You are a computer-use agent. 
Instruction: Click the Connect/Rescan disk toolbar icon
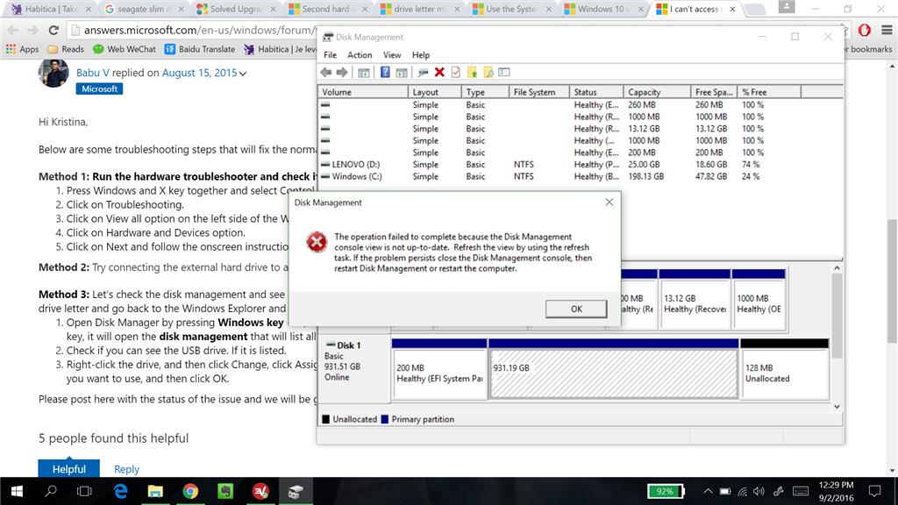pos(424,72)
